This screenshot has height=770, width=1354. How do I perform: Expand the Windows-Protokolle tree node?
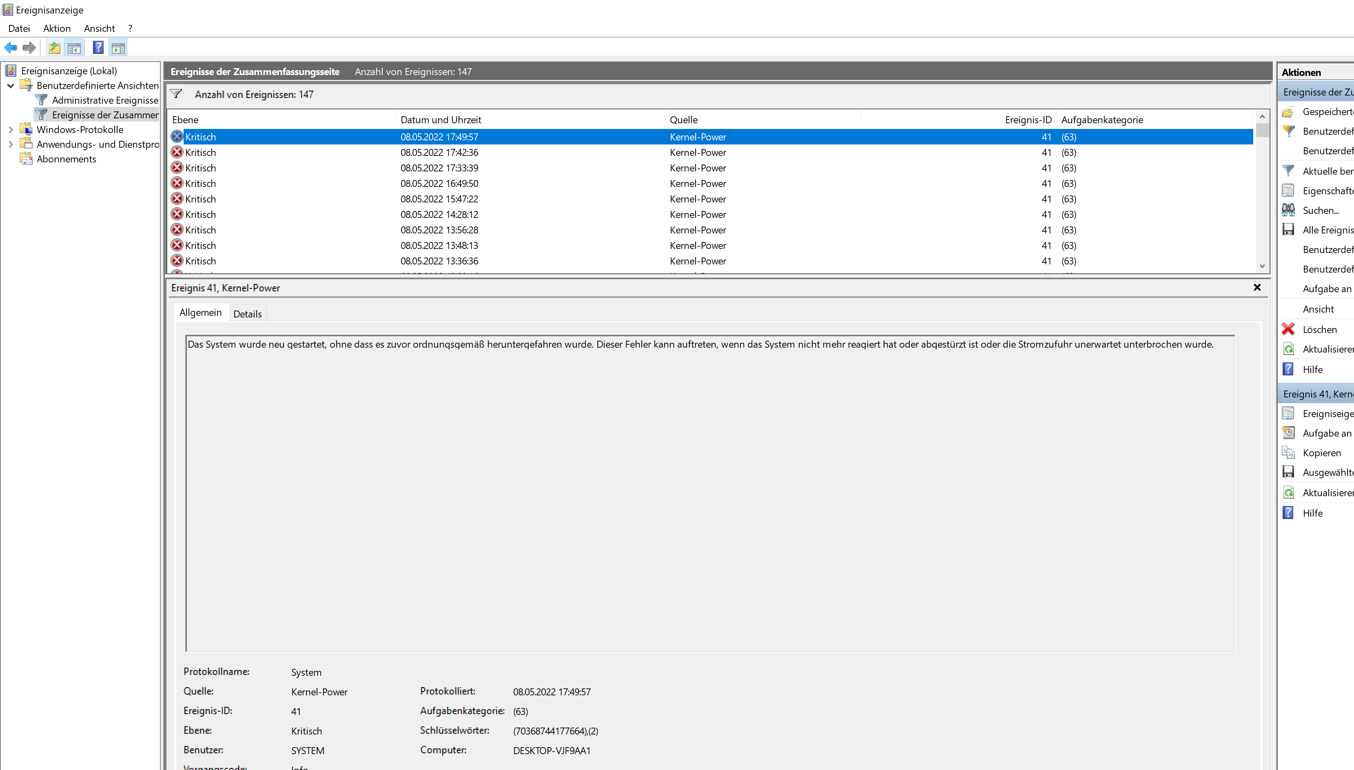[x=11, y=130]
